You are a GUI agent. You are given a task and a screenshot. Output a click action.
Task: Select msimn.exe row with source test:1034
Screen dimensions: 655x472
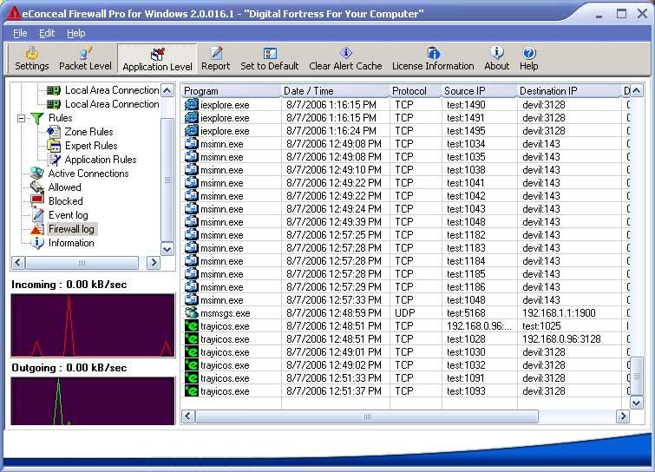pyautogui.click(x=406, y=144)
